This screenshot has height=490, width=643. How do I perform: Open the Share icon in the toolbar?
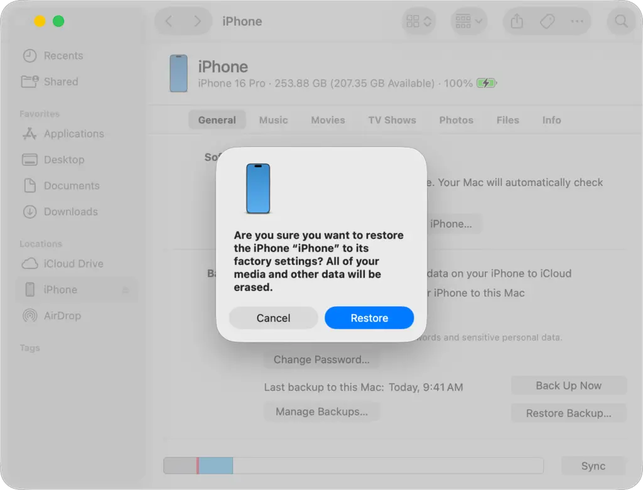point(516,21)
